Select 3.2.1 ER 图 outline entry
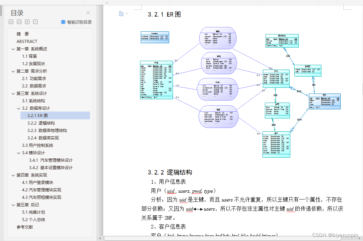 [55, 115]
